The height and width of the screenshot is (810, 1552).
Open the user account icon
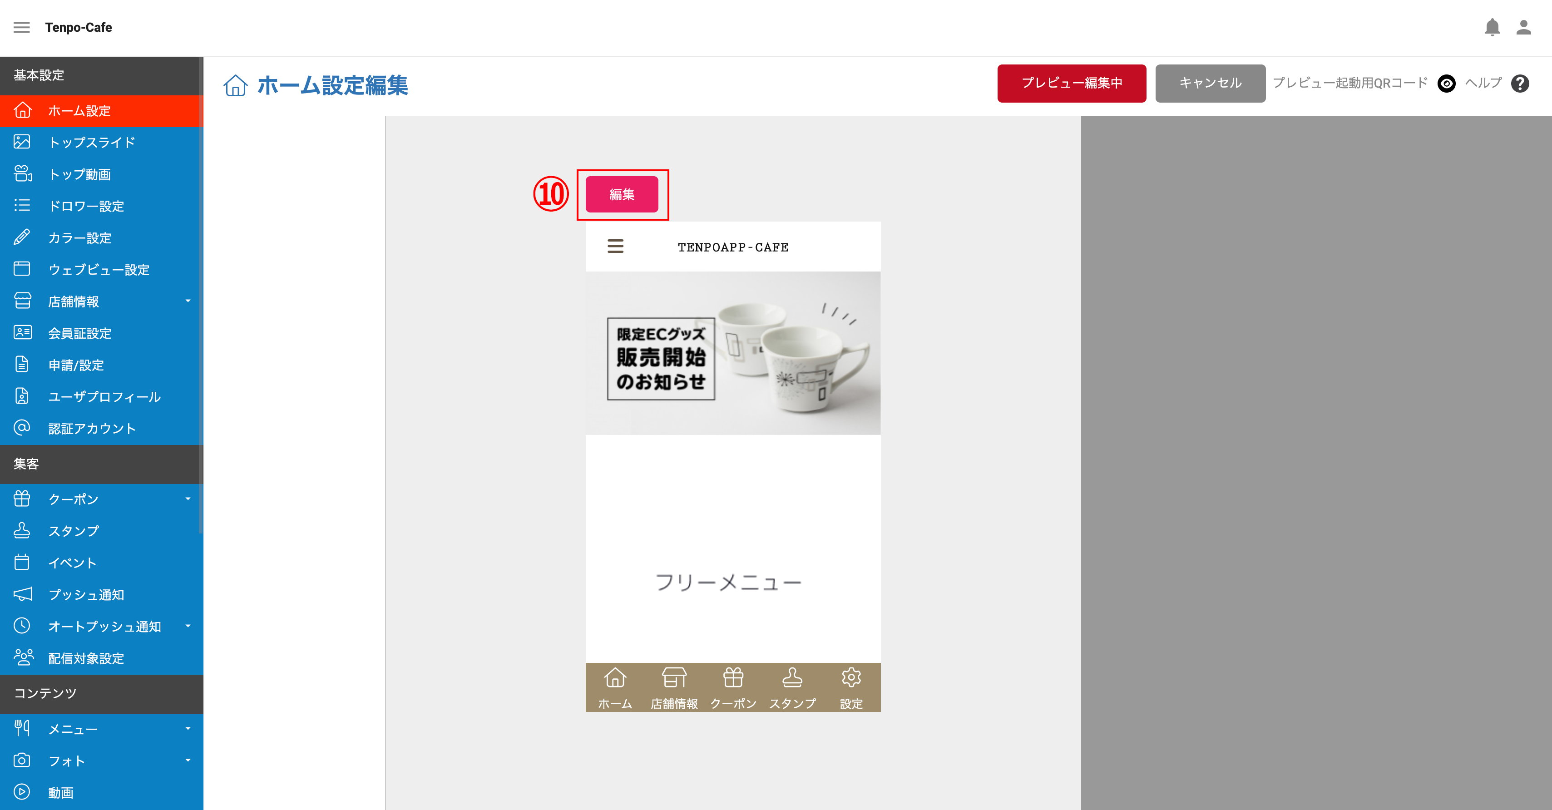tap(1523, 27)
